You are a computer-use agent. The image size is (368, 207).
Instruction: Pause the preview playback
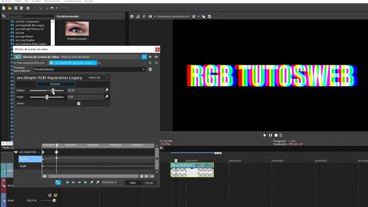point(270,135)
